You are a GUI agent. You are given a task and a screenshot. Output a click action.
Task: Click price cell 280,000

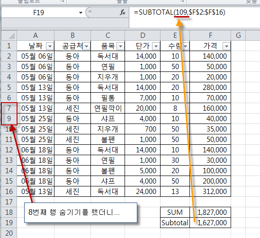tap(210, 87)
